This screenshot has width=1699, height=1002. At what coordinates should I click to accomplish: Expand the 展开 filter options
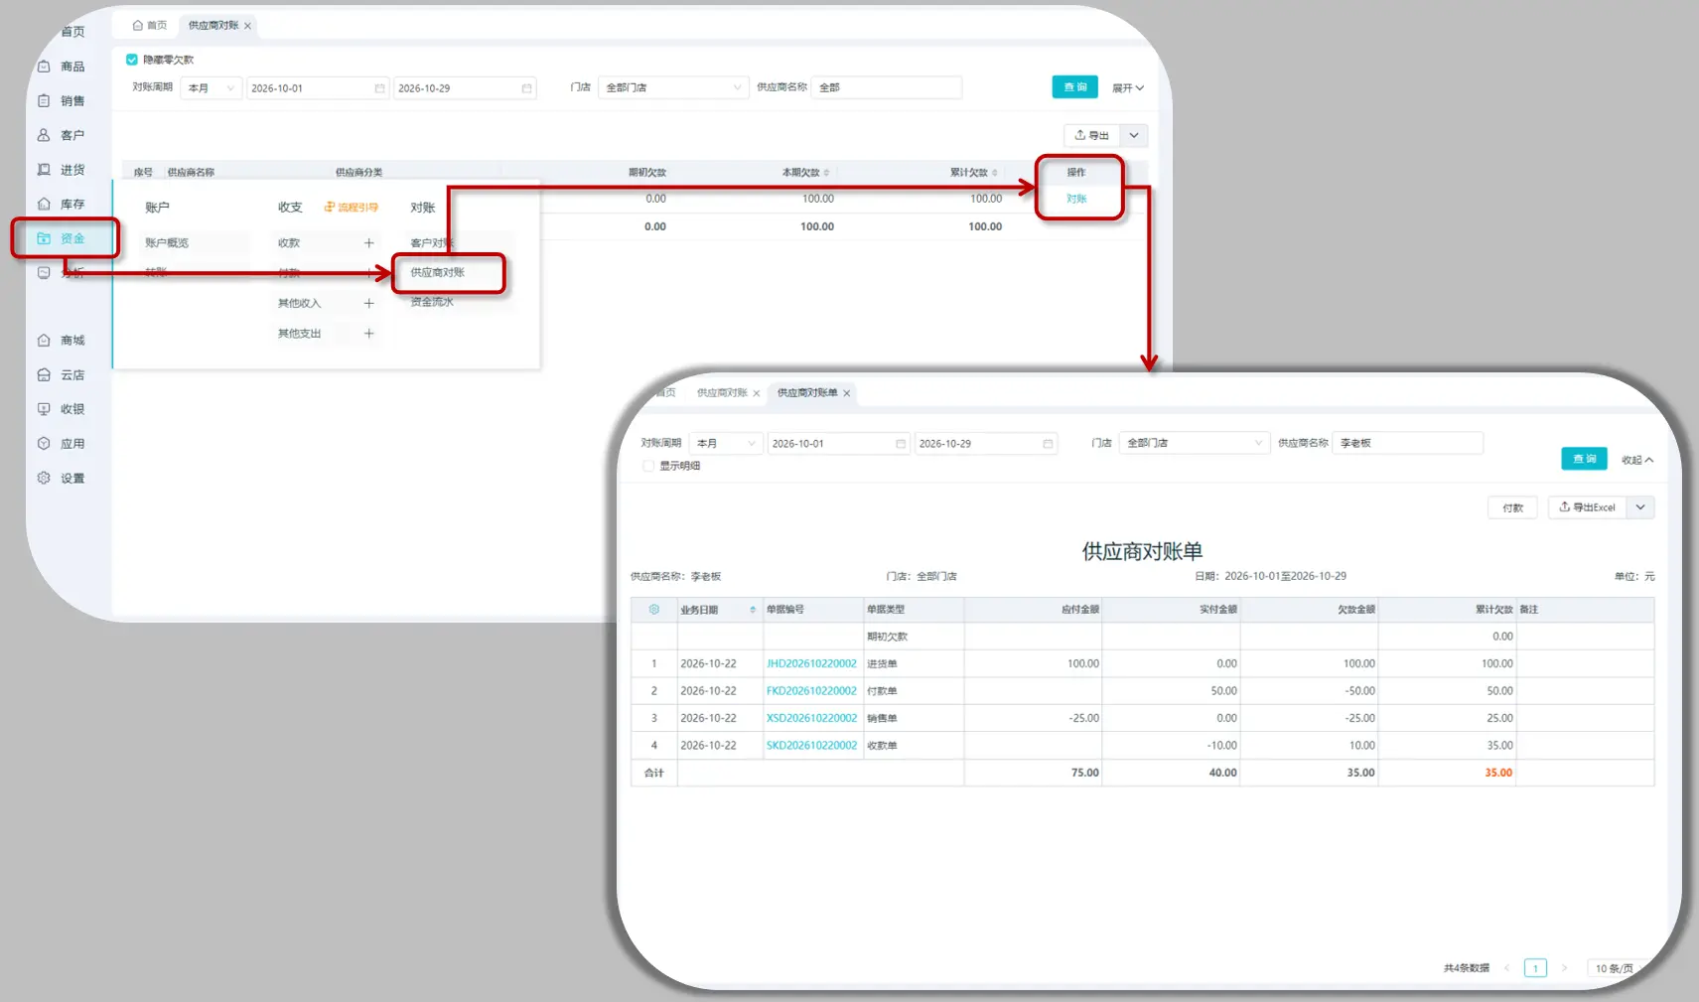click(x=1128, y=88)
